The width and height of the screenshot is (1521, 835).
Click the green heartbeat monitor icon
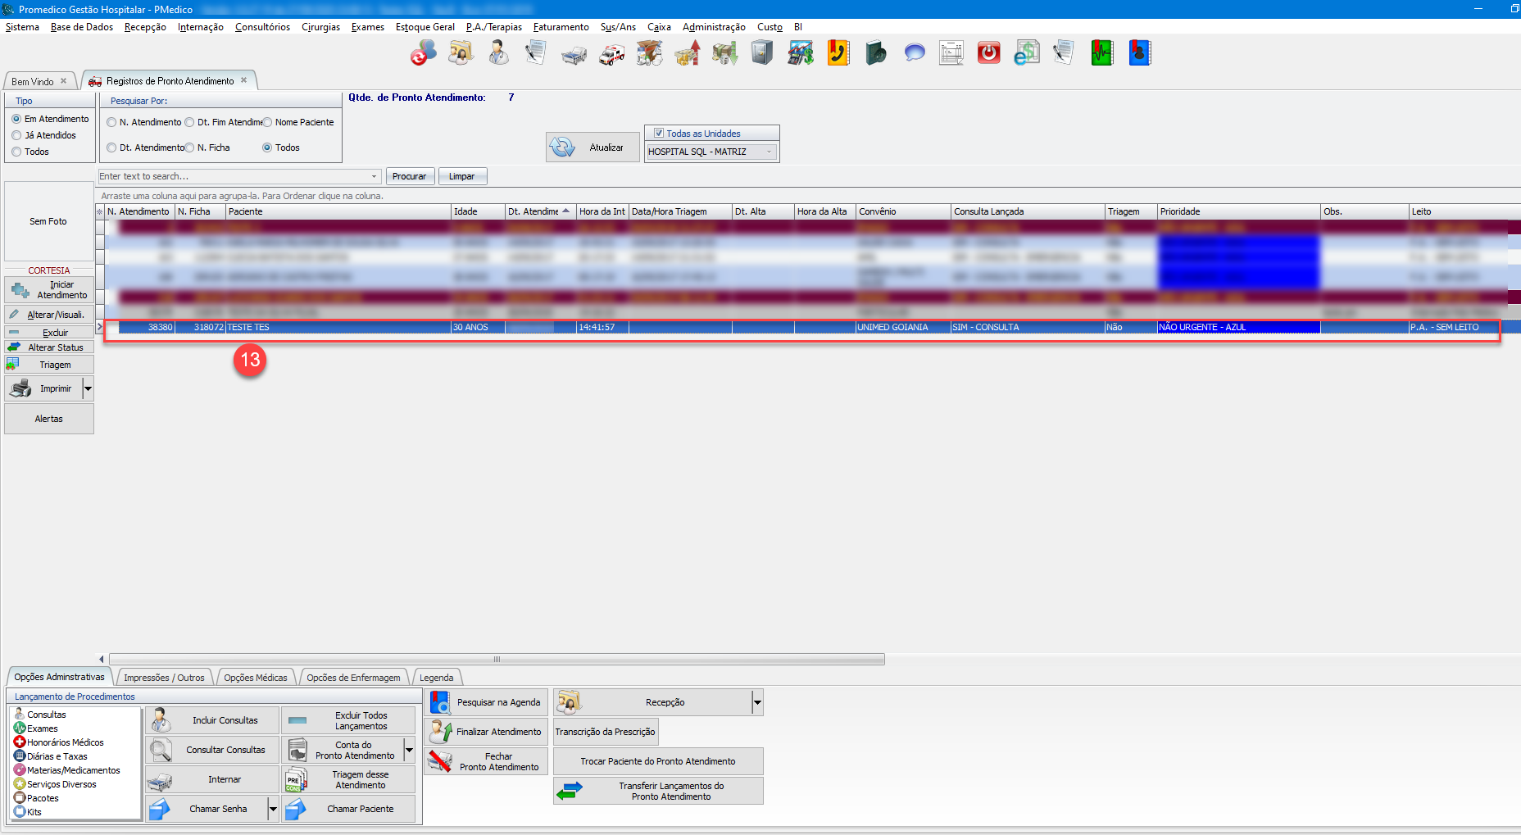pyautogui.click(x=1101, y=54)
